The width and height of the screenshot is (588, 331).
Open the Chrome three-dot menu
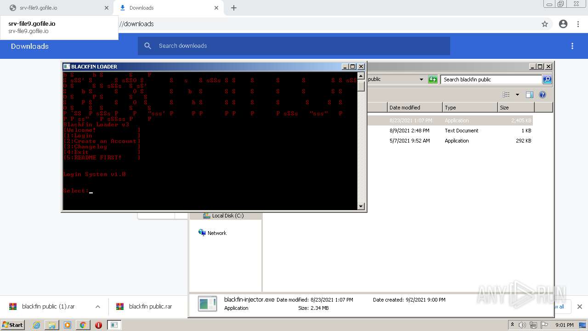pos(578,24)
